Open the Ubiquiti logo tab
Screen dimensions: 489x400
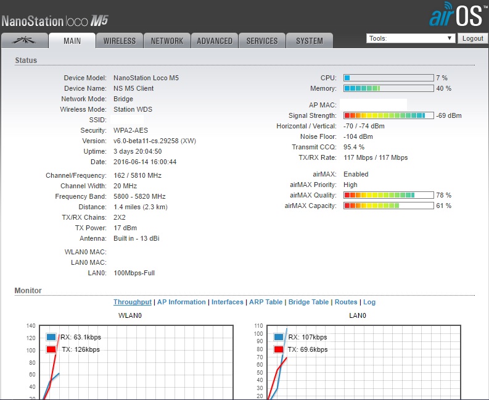[25, 41]
